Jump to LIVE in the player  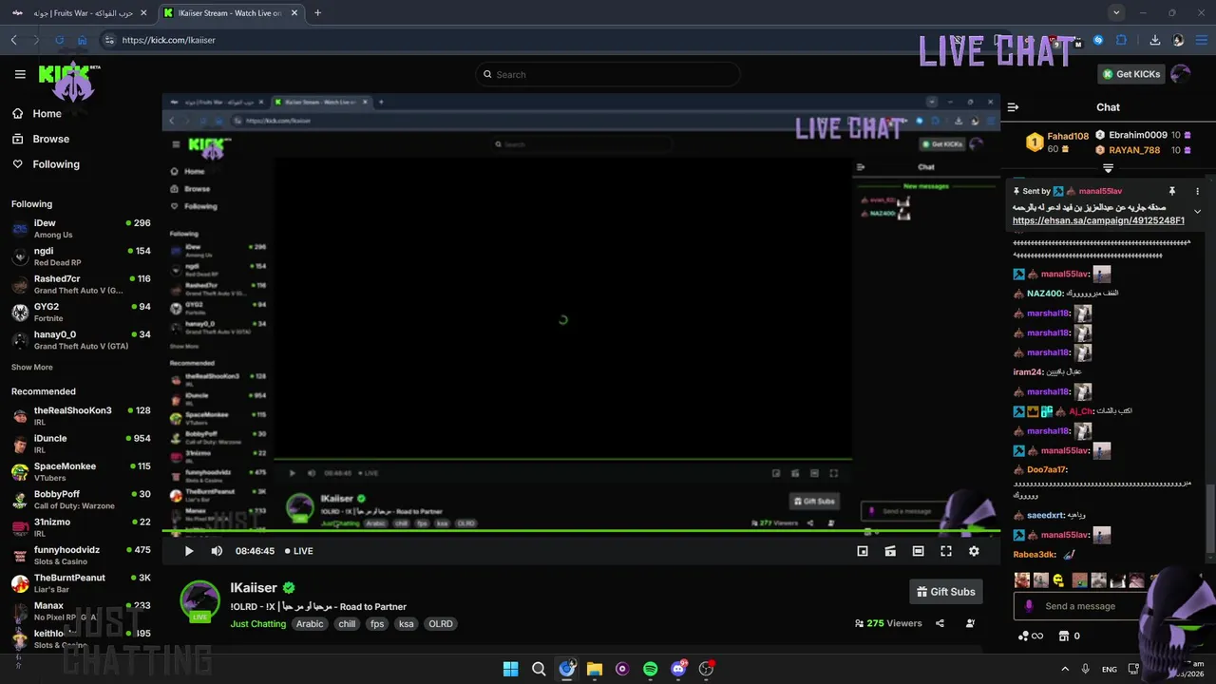click(x=299, y=551)
